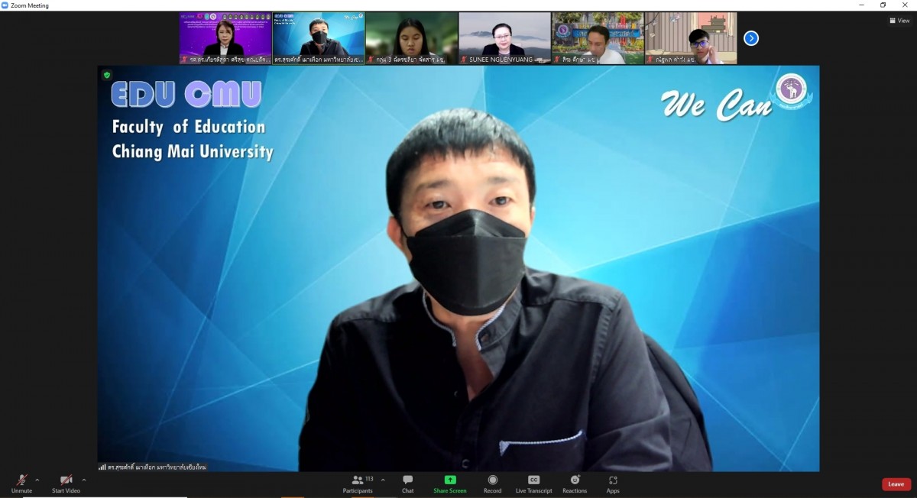Open the Reactions menu

pyautogui.click(x=575, y=483)
